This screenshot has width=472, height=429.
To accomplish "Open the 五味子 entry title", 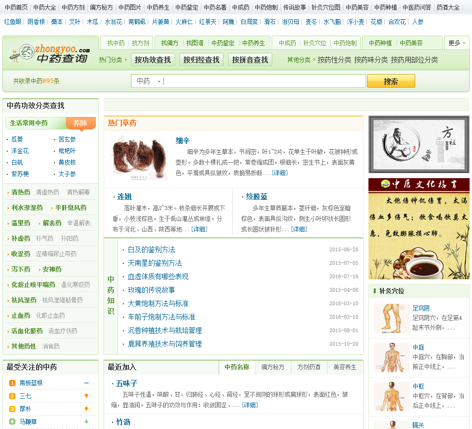I will (127, 384).
